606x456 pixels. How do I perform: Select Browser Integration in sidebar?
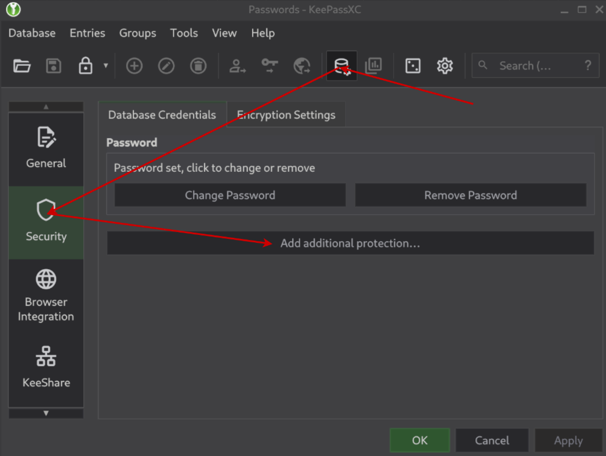(x=46, y=295)
